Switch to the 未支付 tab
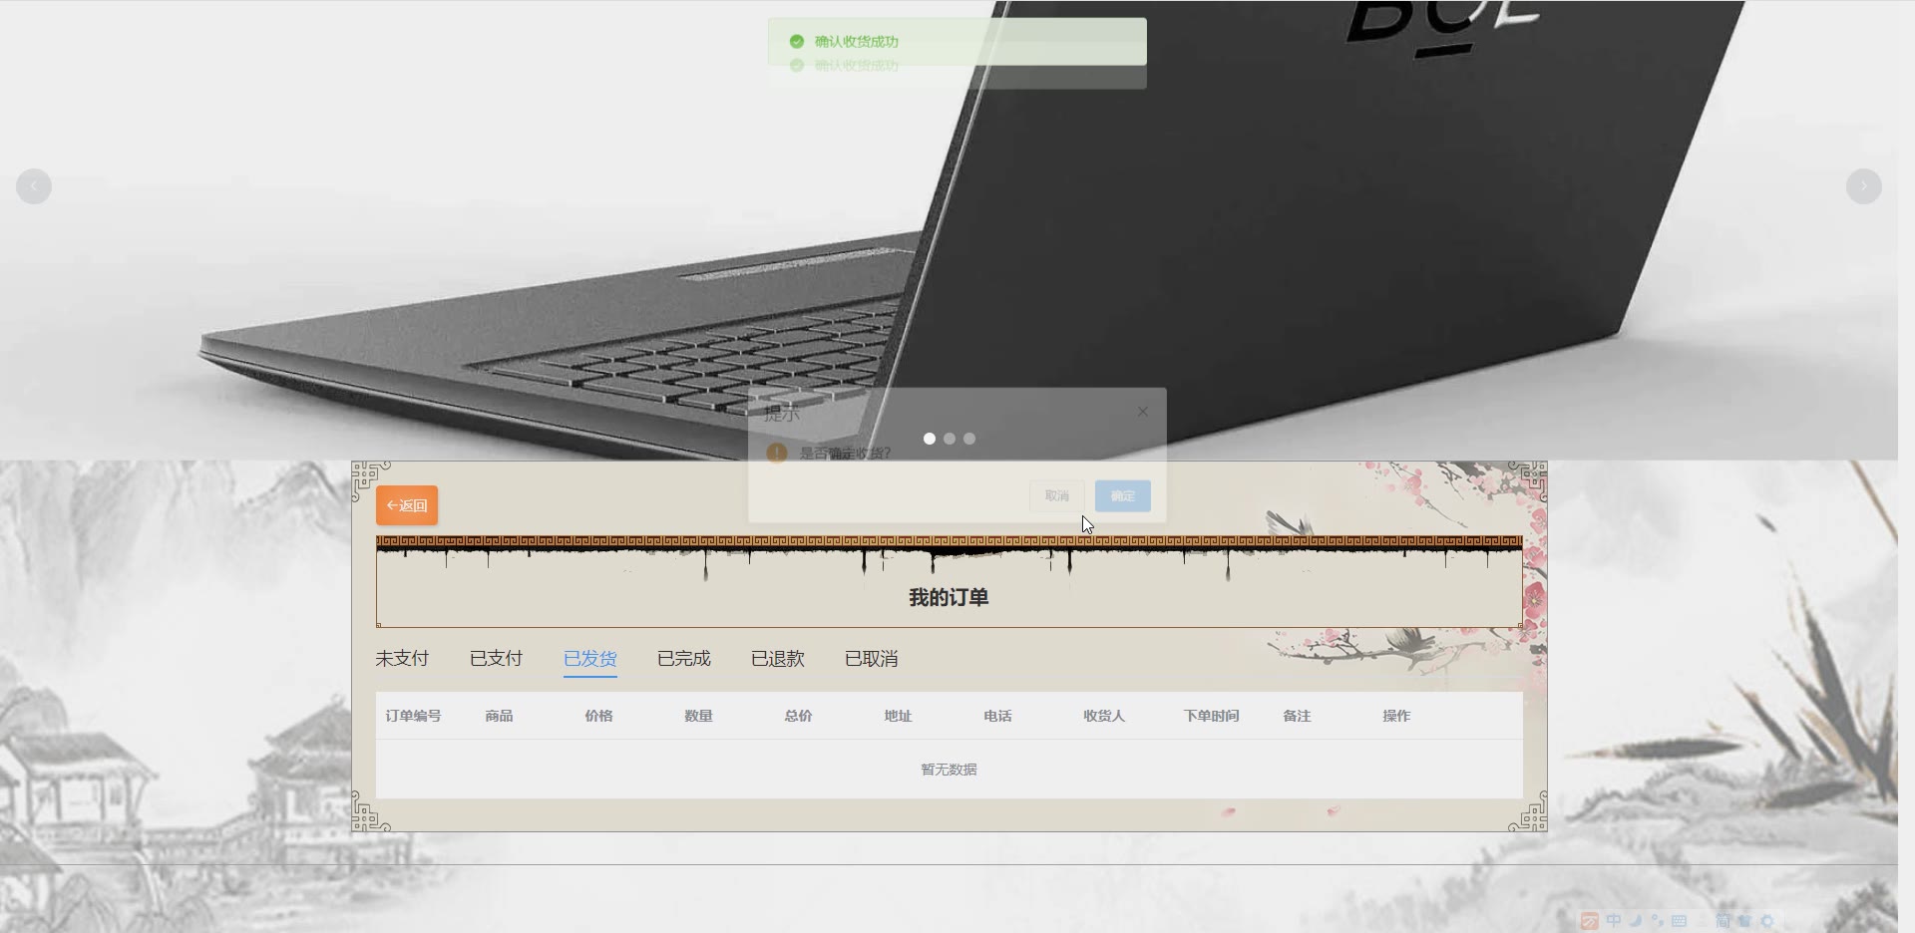Image resolution: width=1915 pixels, height=933 pixels. coord(402,659)
